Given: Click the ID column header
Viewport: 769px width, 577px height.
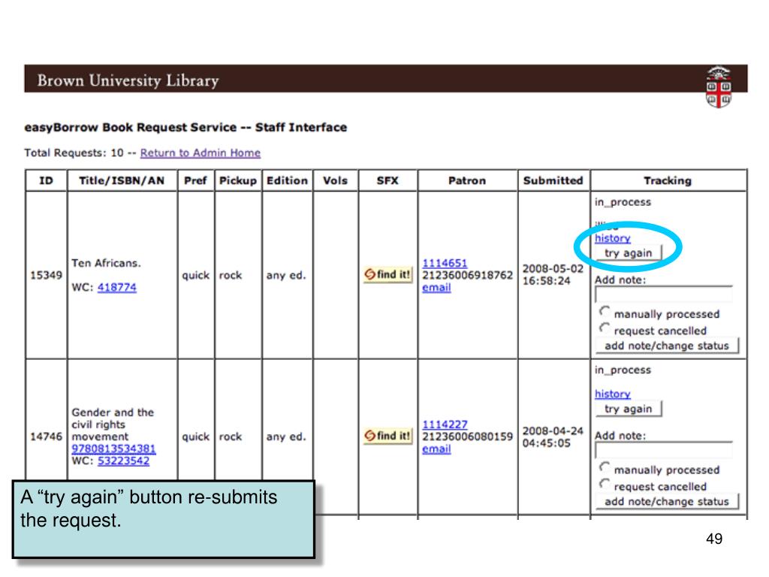Looking at the screenshot, I should (x=46, y=180).
